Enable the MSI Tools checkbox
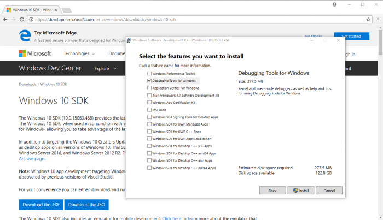 [x=149, y=110]
